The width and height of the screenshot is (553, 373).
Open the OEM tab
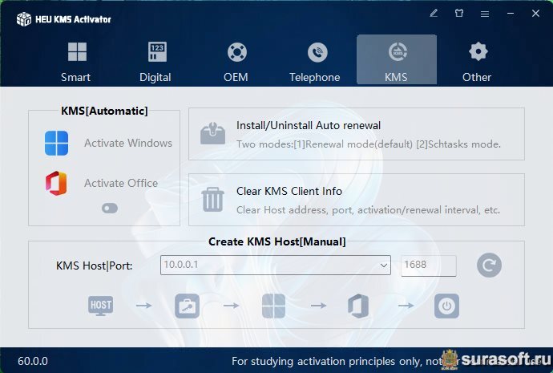pos(236,62)
